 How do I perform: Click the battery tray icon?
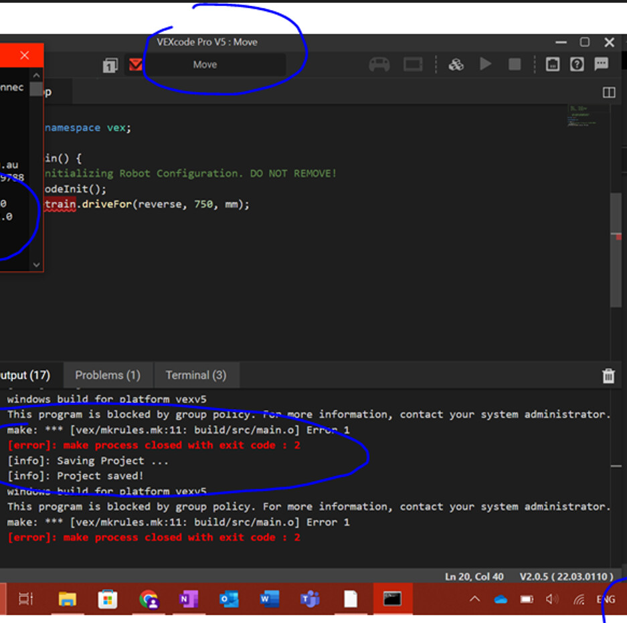point(527,600)
